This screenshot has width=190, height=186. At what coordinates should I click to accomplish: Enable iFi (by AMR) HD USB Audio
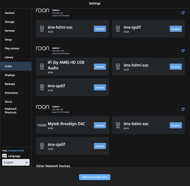tap(100, 67)
